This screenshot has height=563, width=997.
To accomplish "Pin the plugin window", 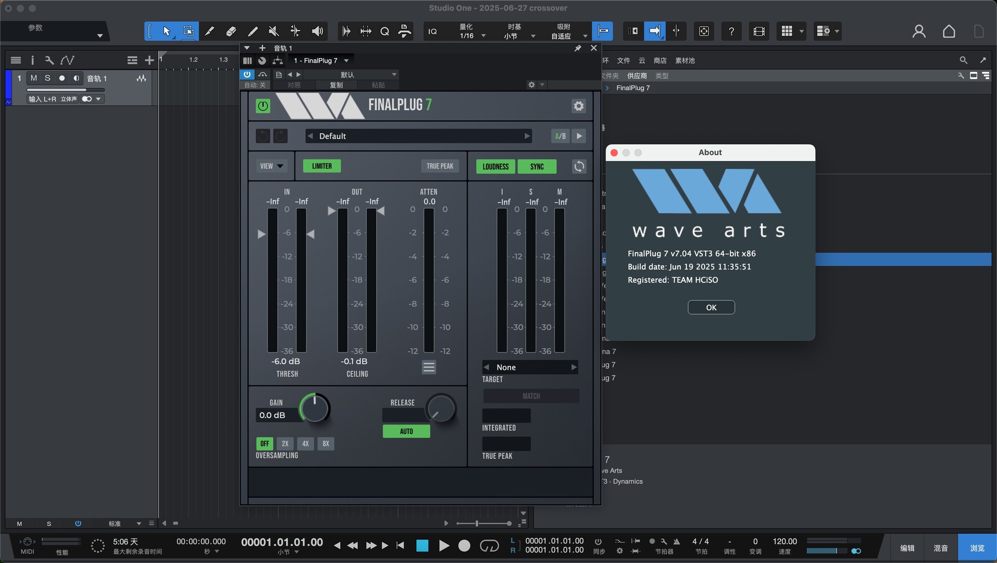I will [578, 48].
